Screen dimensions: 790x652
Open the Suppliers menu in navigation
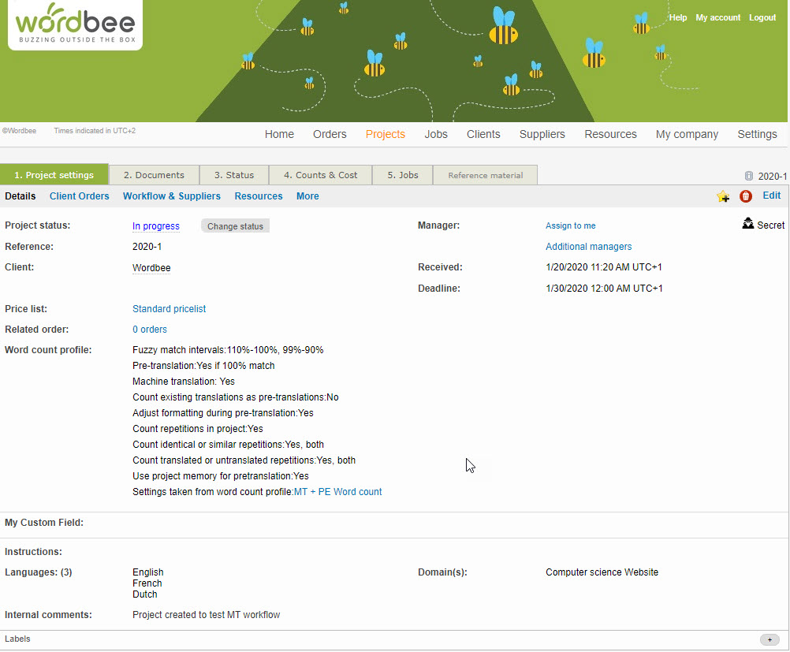pyautogui.click(x=542, y=134)
